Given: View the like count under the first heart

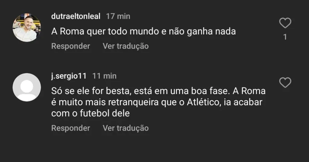Looking at the screenshot, I should click(285, 37).
